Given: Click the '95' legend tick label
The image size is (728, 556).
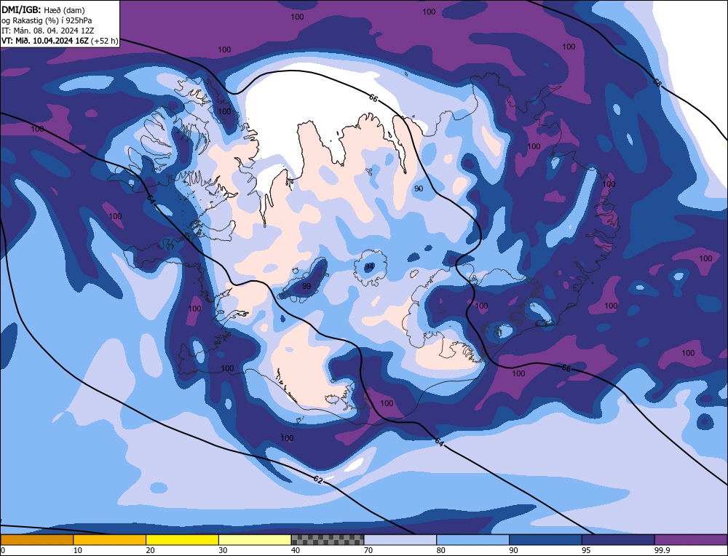Looking at the screenshot, I should click(586, 550).
